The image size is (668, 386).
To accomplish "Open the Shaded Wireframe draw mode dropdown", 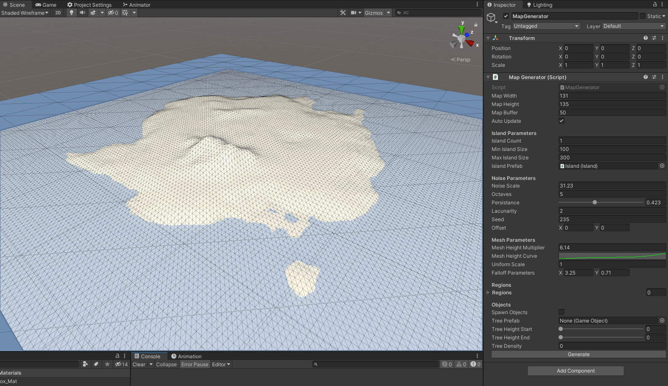I will click(25, 13).
